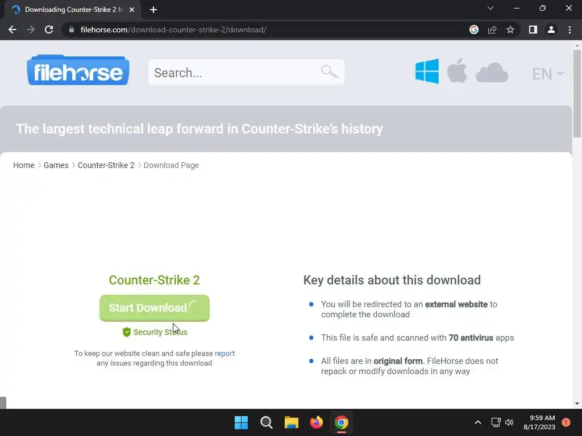Open the tab search chevron
This screenshot has width=582, height=436.
coord(490,8)
